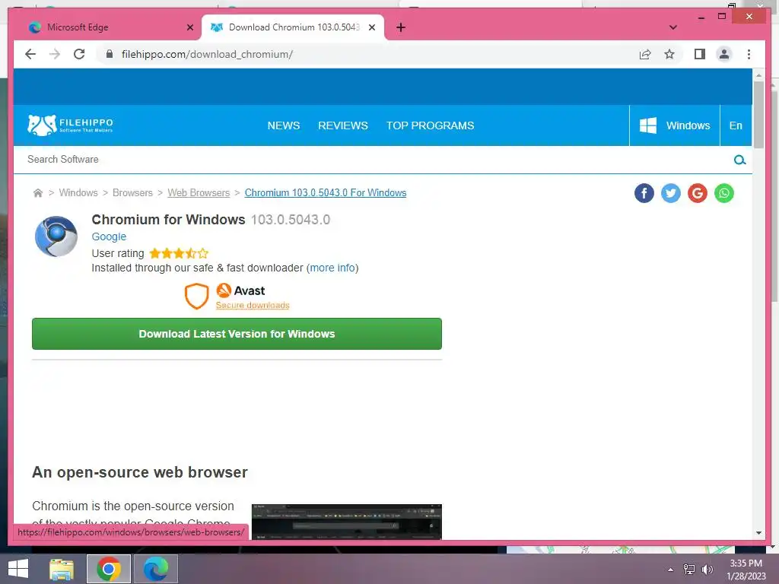Share on Facebook

644,193
